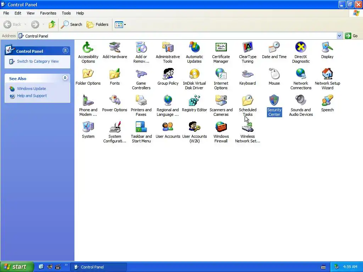
Task: Expand the Address bar dropdown
Action: [339, 36]
